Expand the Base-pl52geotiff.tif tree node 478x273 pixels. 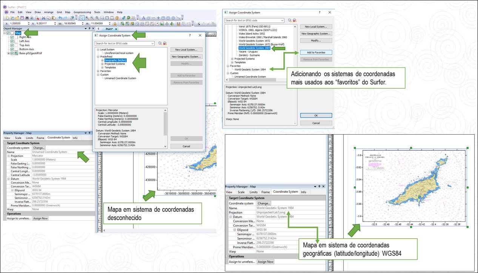tap(8, 53)
